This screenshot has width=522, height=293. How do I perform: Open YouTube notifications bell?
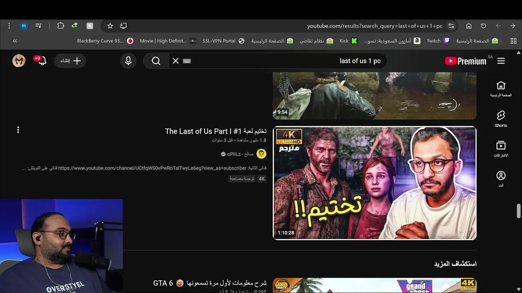[x=42, y=61]
